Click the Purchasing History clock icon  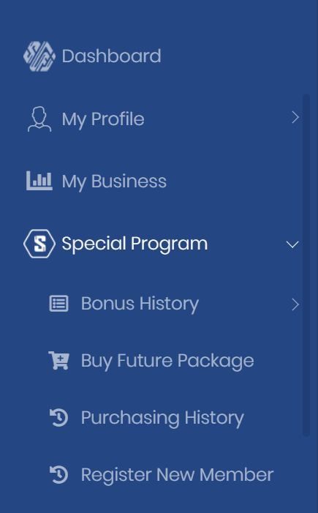click(x=58, y=417)
